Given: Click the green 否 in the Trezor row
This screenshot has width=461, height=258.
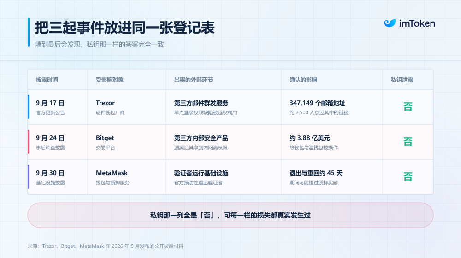Looking at the screenshot, I should [x=408, y=106].
